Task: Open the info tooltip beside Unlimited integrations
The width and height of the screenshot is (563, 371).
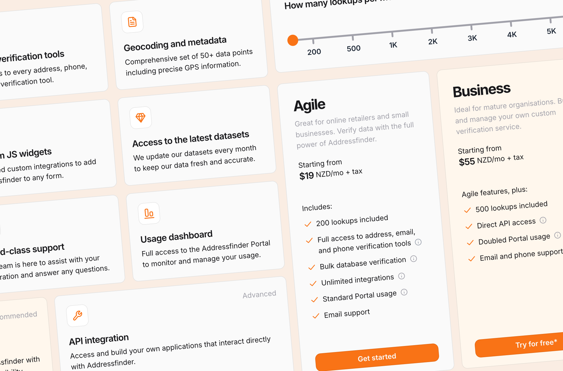Action: click(x=402, y=276)
